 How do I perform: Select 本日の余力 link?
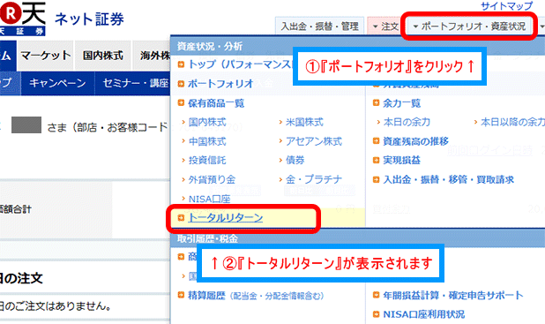click(x=407, y=122)
